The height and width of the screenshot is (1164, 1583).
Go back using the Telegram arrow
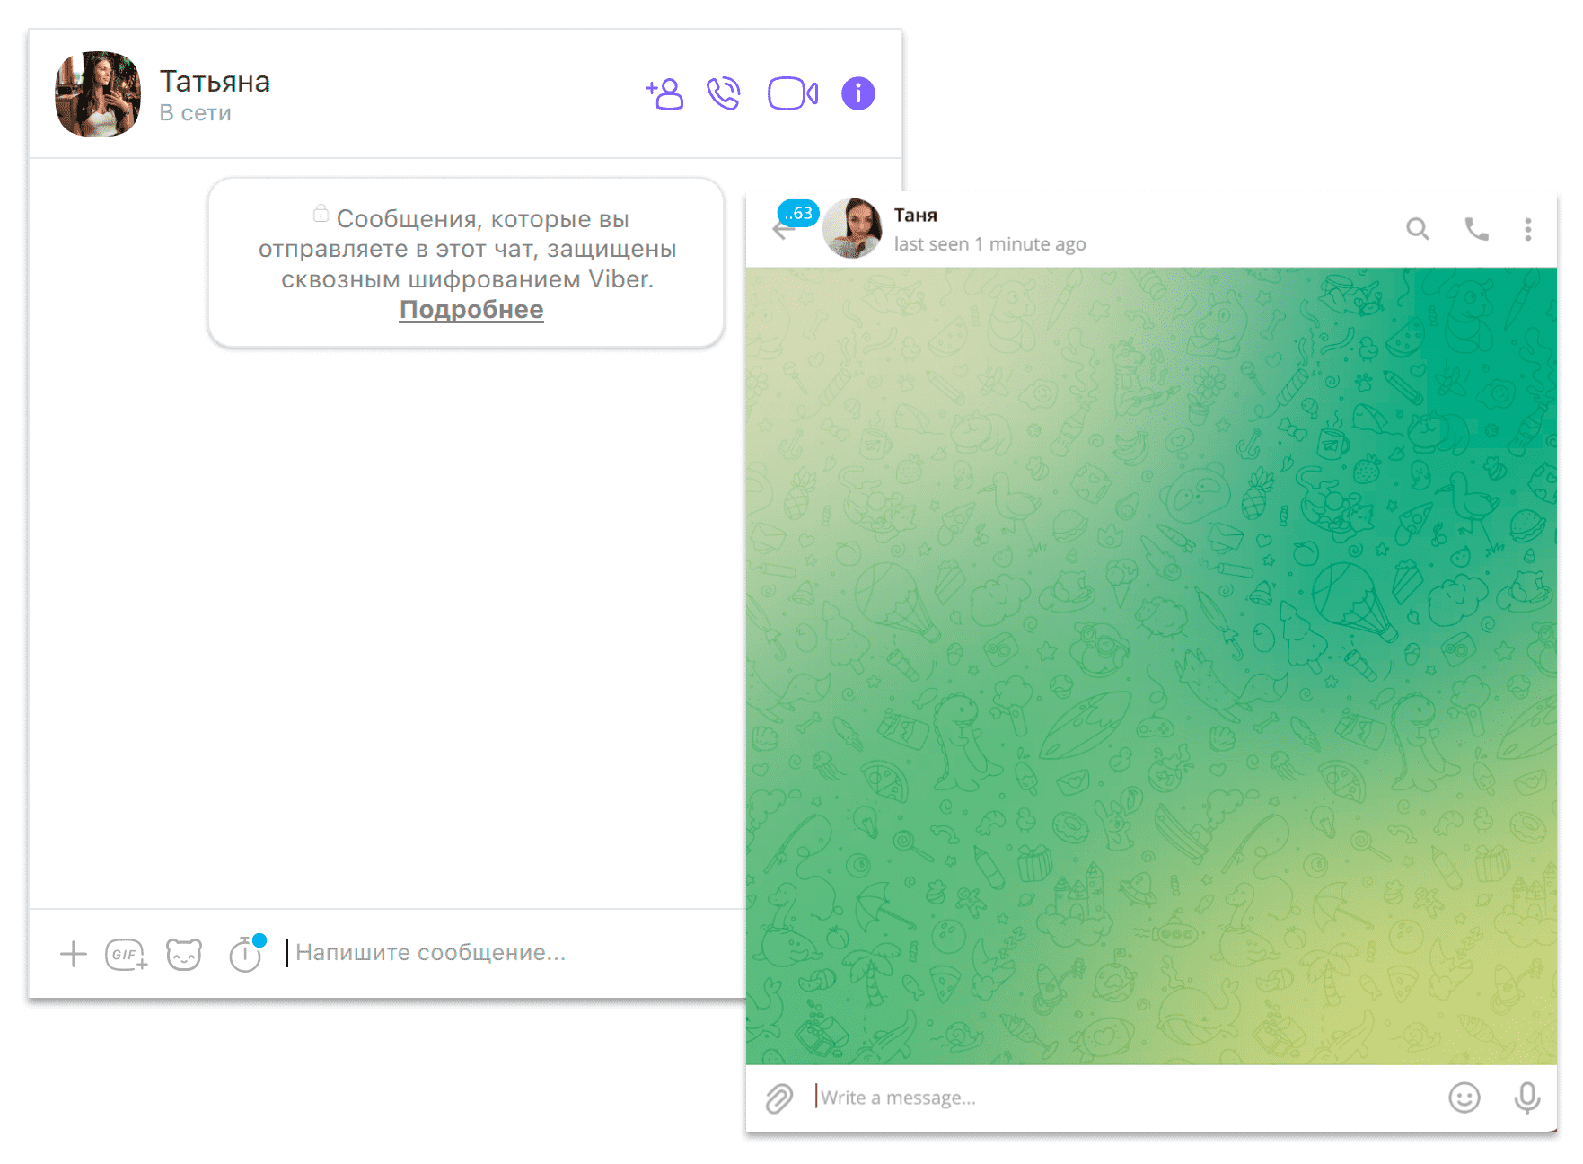click(x=783, y=231)
